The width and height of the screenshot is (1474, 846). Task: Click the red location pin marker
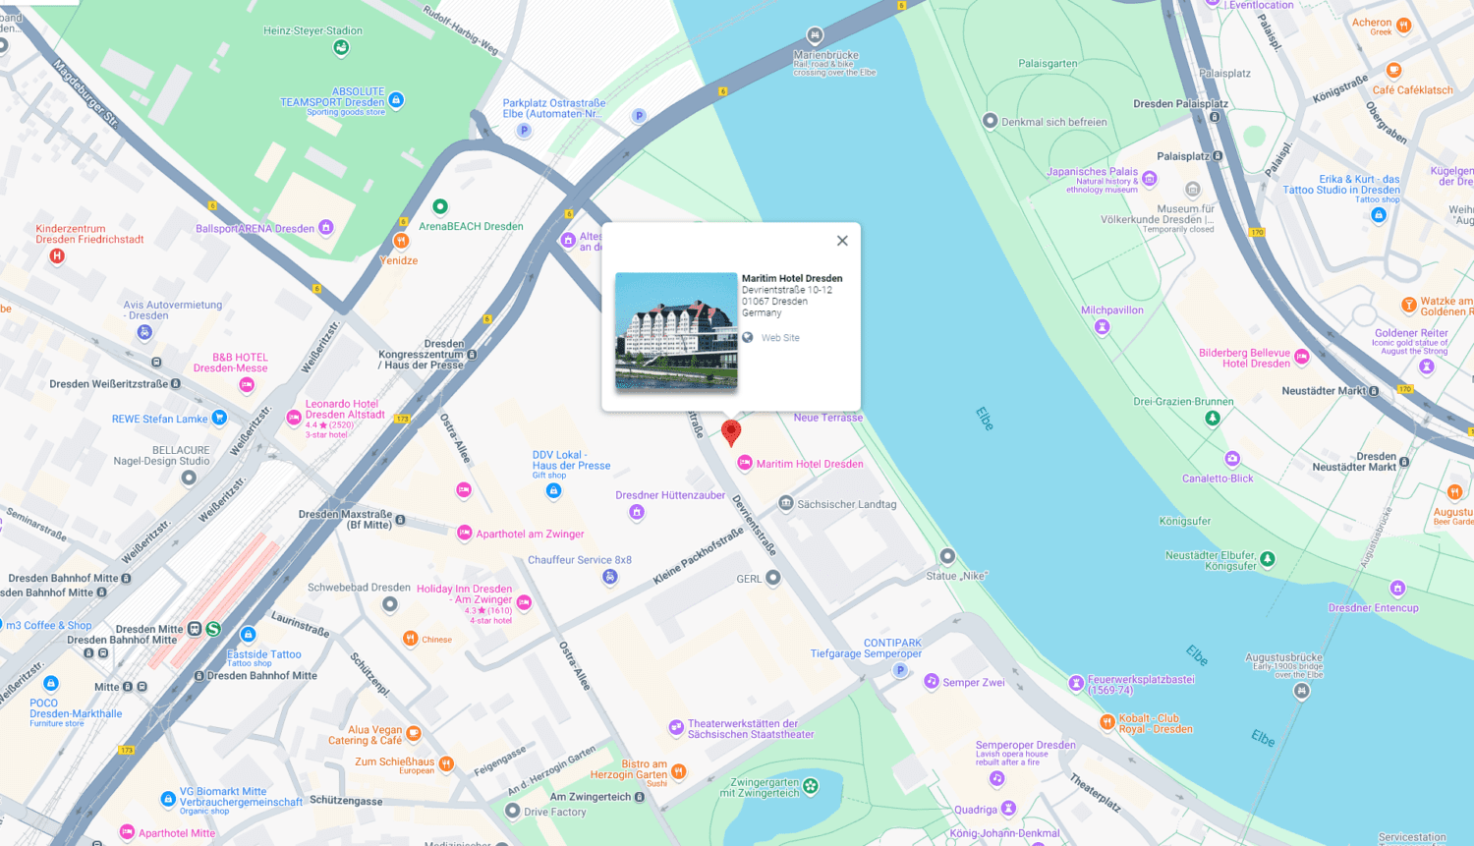tap(731, 431)
